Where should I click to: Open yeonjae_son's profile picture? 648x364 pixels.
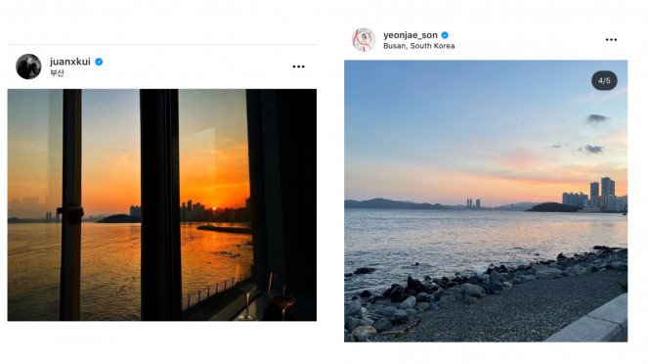coord(364,40)
